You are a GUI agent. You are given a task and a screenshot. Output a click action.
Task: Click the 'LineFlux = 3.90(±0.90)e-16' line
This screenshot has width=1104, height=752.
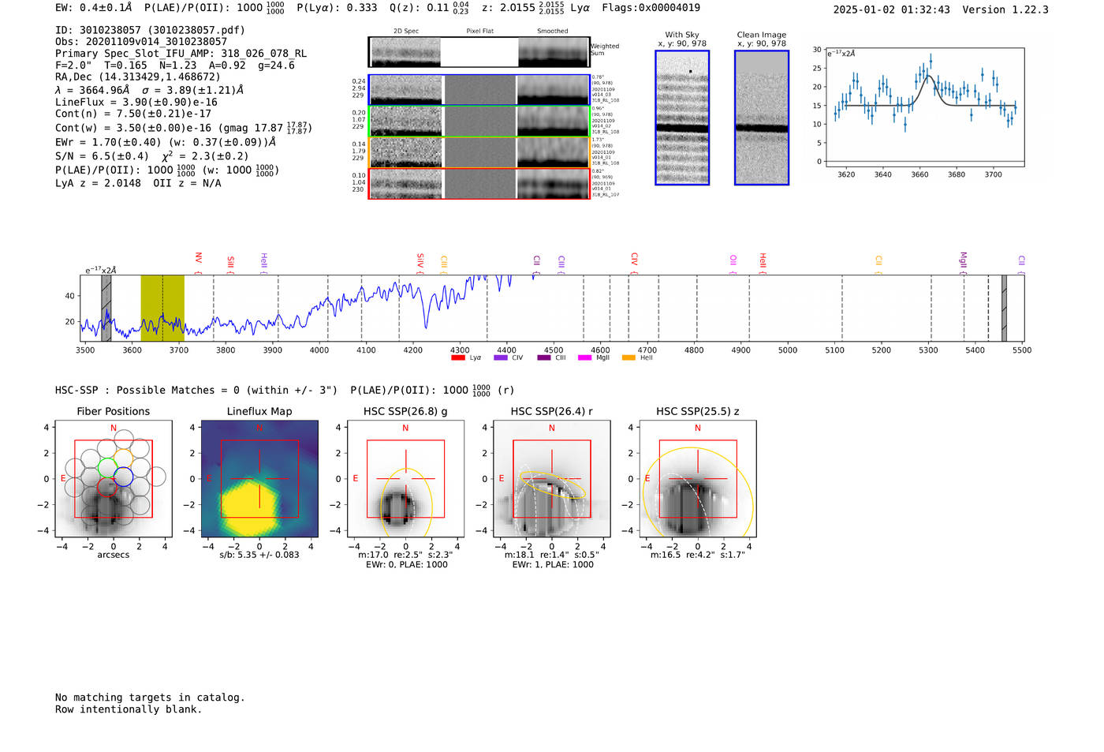[x=136, y=102]
